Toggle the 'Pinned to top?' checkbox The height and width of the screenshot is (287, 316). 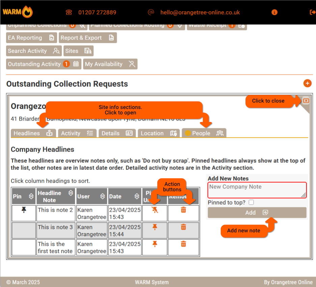(251, 203)
